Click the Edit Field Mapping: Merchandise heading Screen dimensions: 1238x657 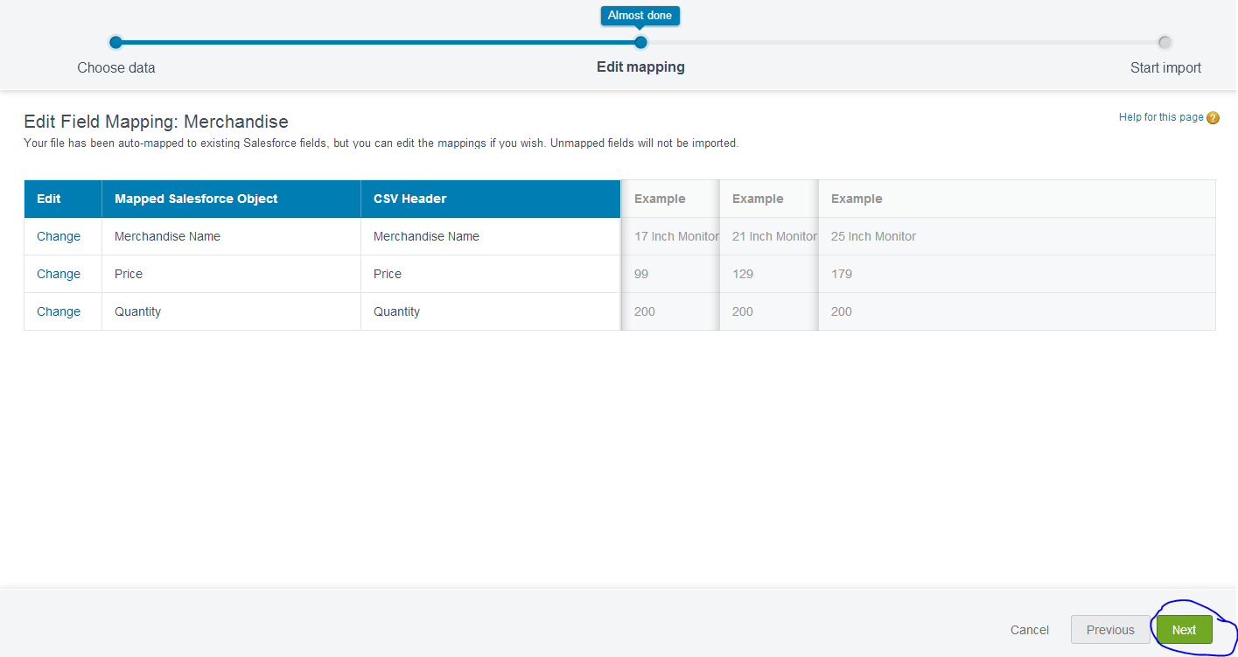click(156, 122)
